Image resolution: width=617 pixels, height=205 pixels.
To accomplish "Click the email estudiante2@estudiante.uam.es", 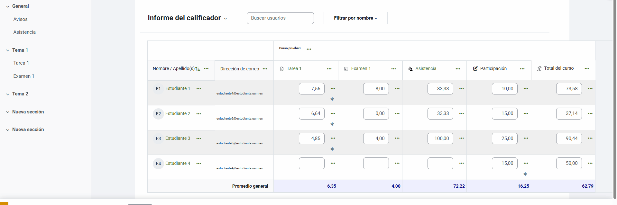I will click(240, 119).
